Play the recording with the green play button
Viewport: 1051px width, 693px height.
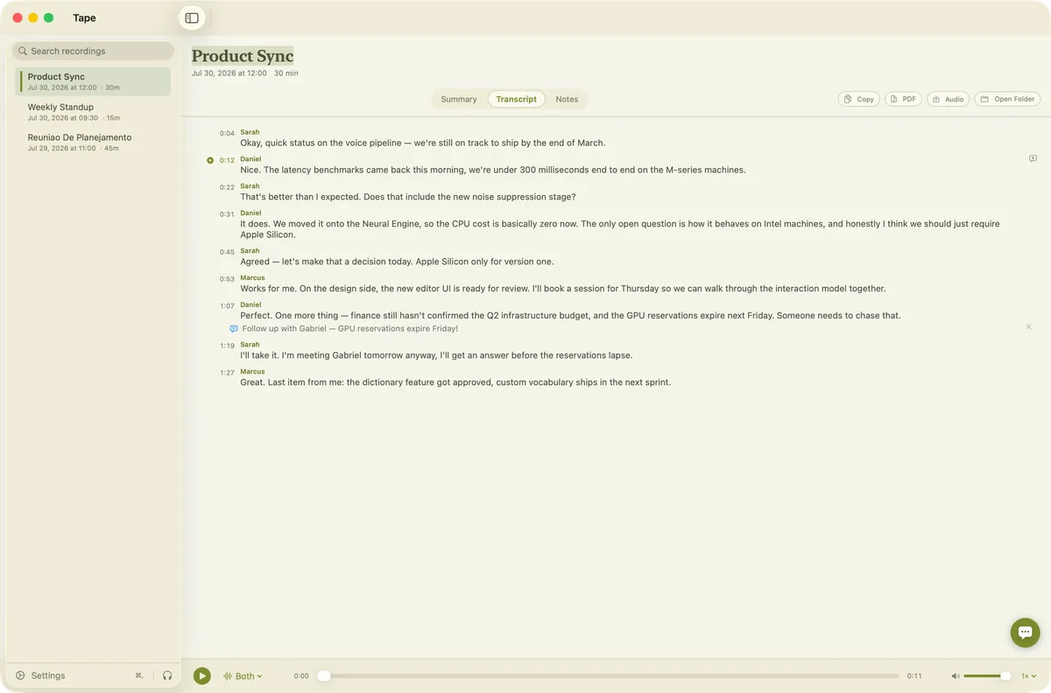coord(202,675)
